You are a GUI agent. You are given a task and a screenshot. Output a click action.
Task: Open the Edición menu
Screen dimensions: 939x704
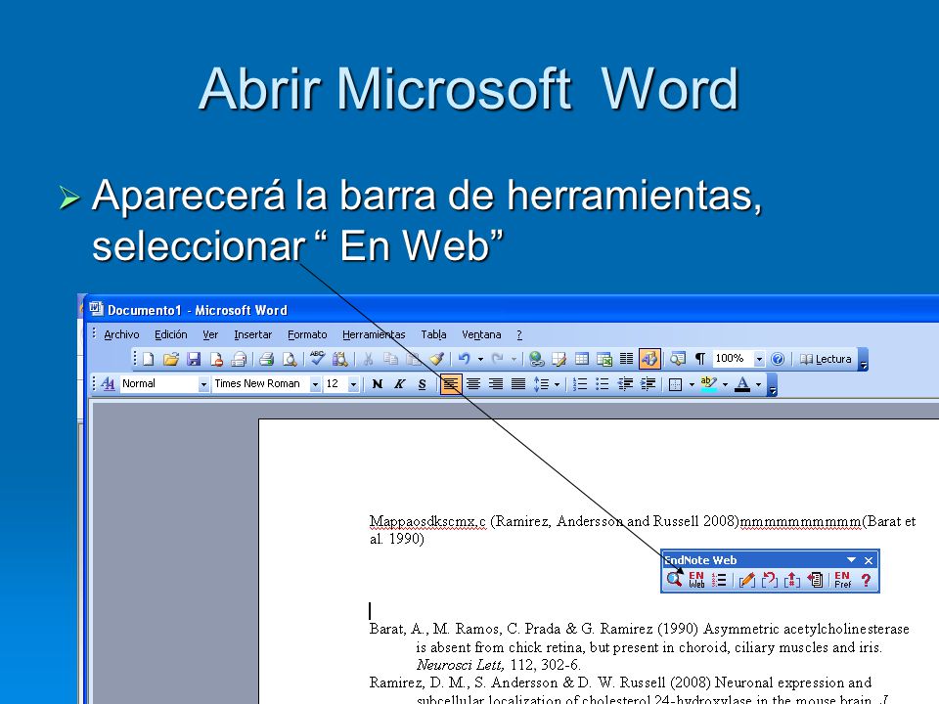pos(170,334)
